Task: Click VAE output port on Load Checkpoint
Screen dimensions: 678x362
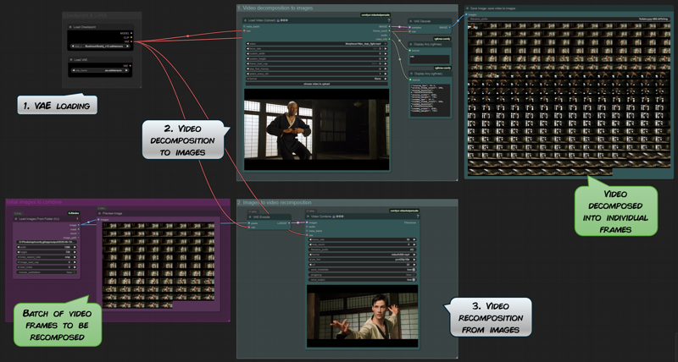Action: point(131,41)
